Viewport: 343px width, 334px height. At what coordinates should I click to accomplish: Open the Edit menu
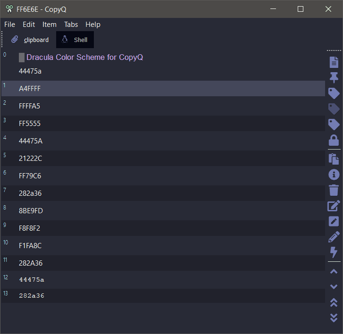29,25
